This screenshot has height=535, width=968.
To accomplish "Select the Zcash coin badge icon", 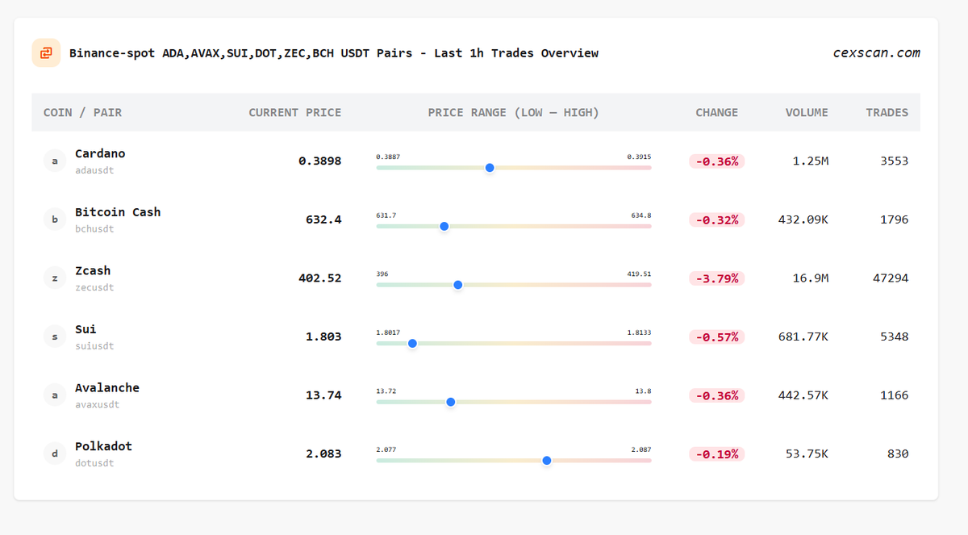I will click(55, 278).
